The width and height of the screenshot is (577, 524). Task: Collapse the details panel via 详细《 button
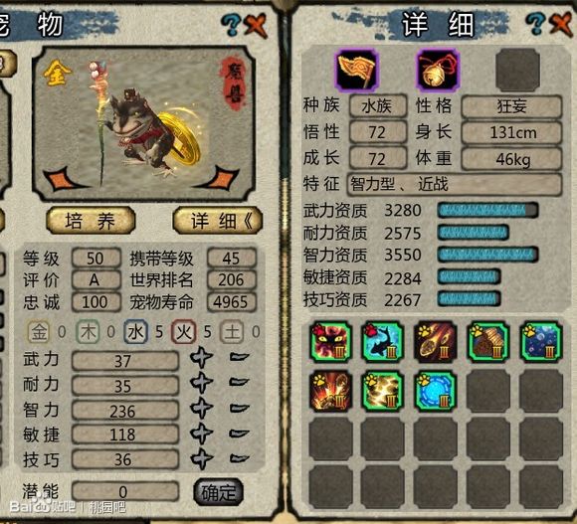pyautogui.click(x=218, y=221)
